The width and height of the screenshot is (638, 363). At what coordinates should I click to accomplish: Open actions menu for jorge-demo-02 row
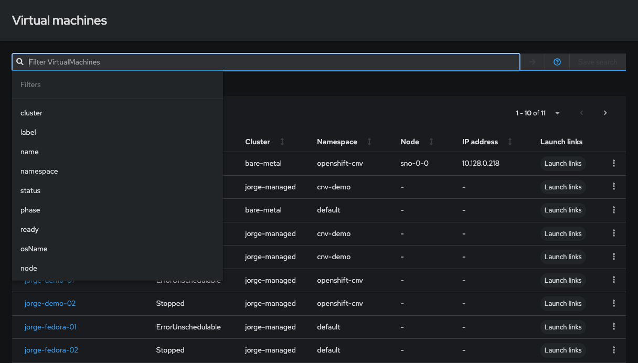pos(613,304)
